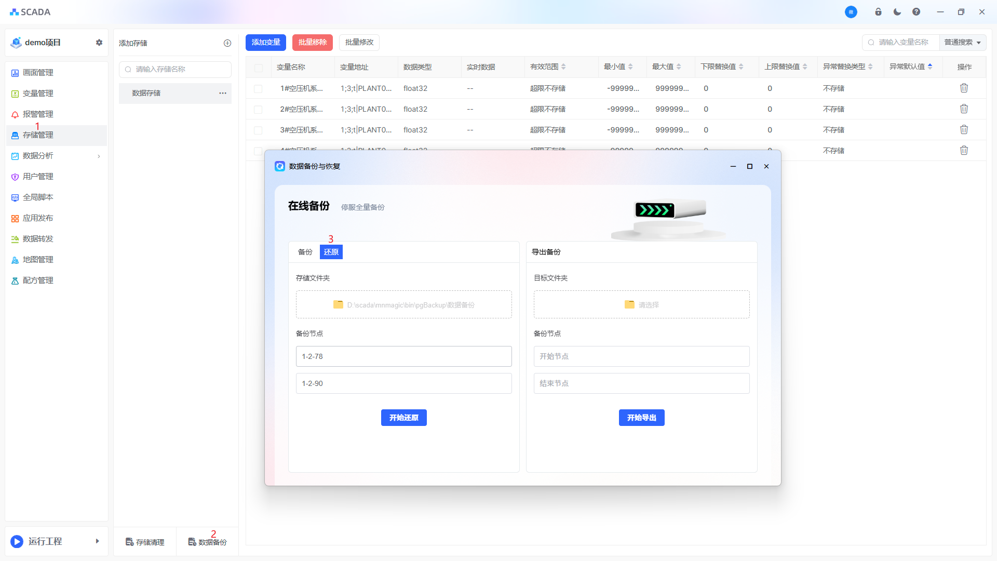Click the 批量移除 red button
The height and width of the screenshot is (561, 997).
click(x=312, y=43)
